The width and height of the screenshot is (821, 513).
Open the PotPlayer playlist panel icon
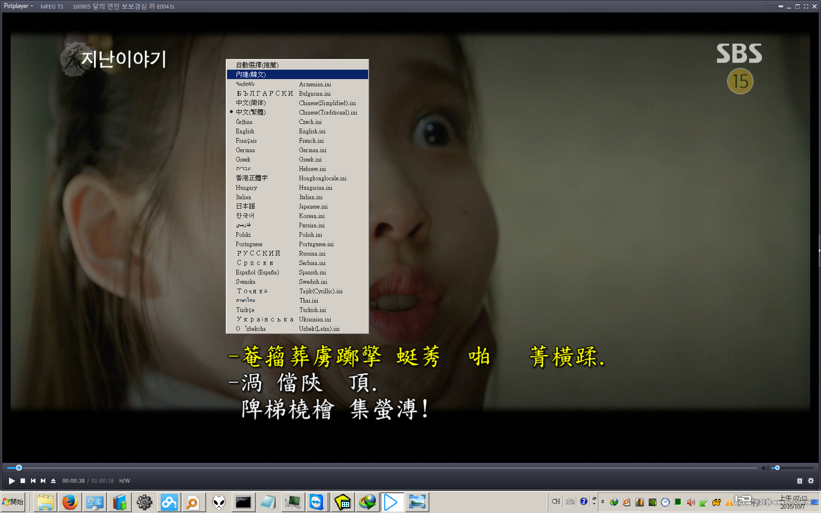tap(800, 481)
